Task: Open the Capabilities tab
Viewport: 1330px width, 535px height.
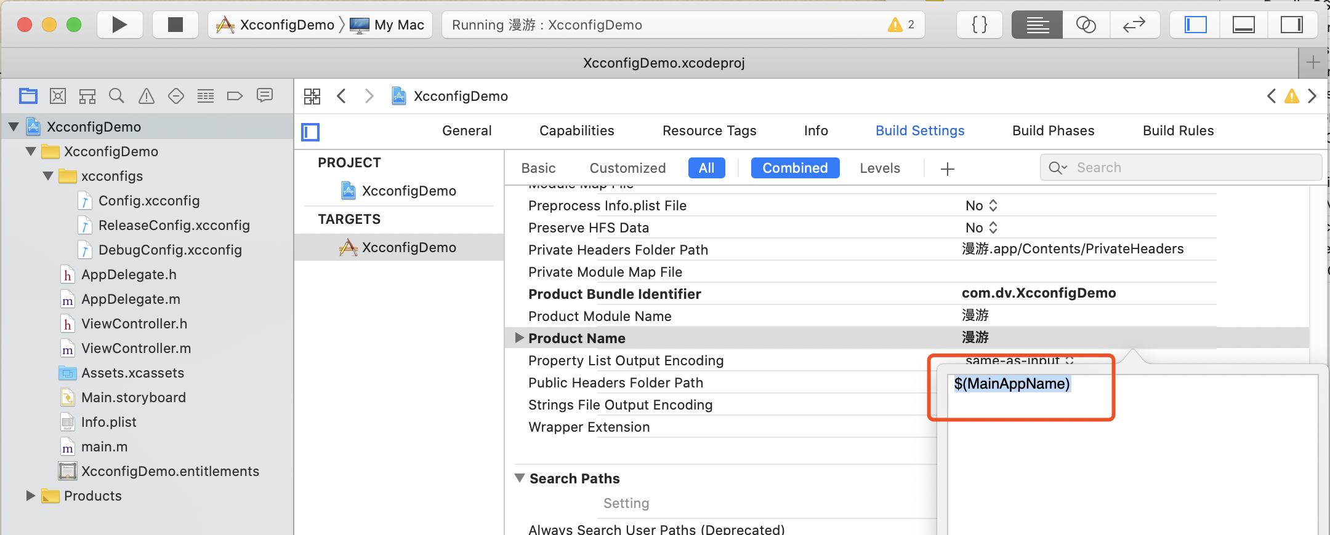Action: coord(577,130)
